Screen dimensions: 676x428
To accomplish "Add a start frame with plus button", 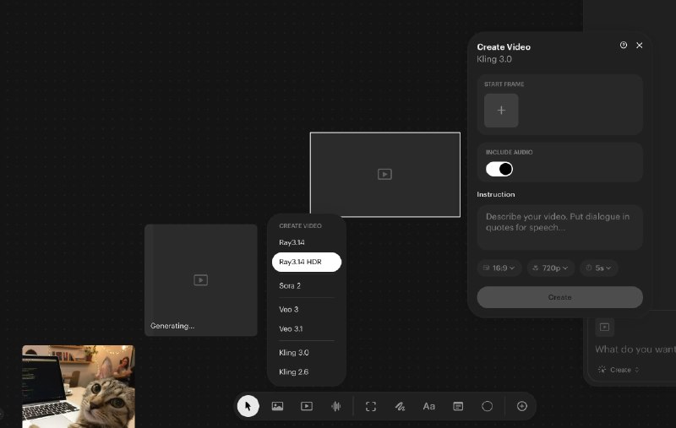I will click(501, 111).
